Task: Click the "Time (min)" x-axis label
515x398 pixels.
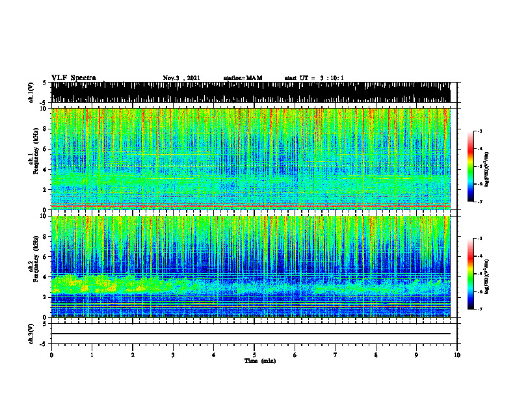Action: [x=260, y=361]
